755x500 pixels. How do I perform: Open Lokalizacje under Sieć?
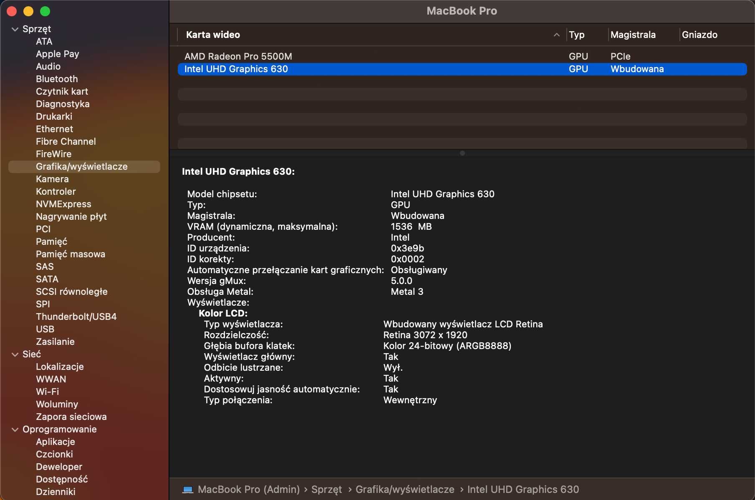60,367
